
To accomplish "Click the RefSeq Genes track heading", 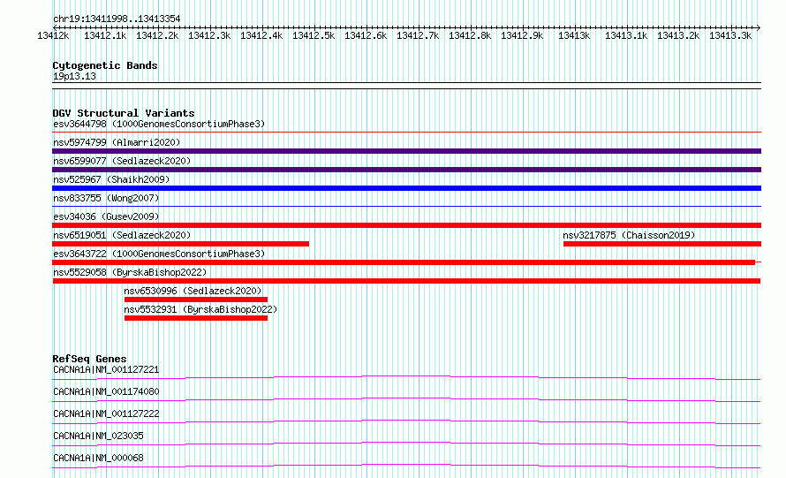I will [x=89, y=359].
